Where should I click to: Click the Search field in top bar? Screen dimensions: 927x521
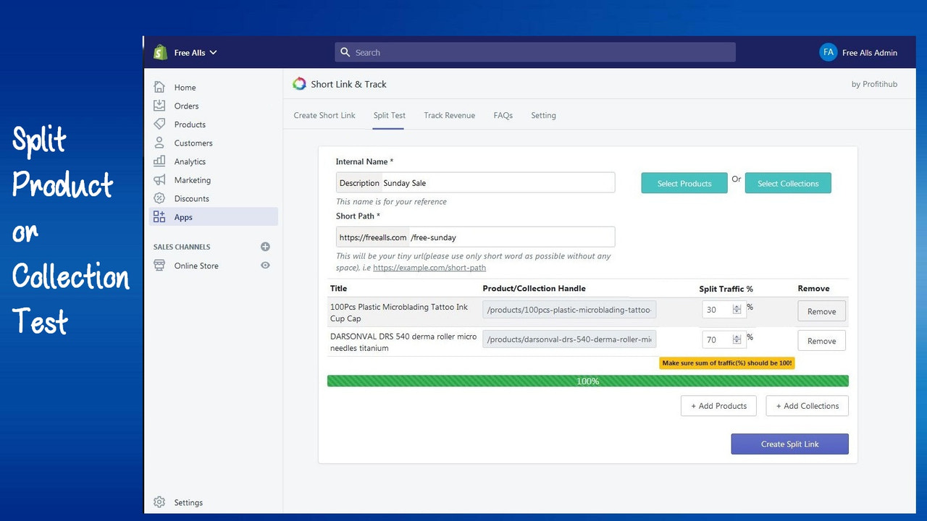[x=535, y=52]
